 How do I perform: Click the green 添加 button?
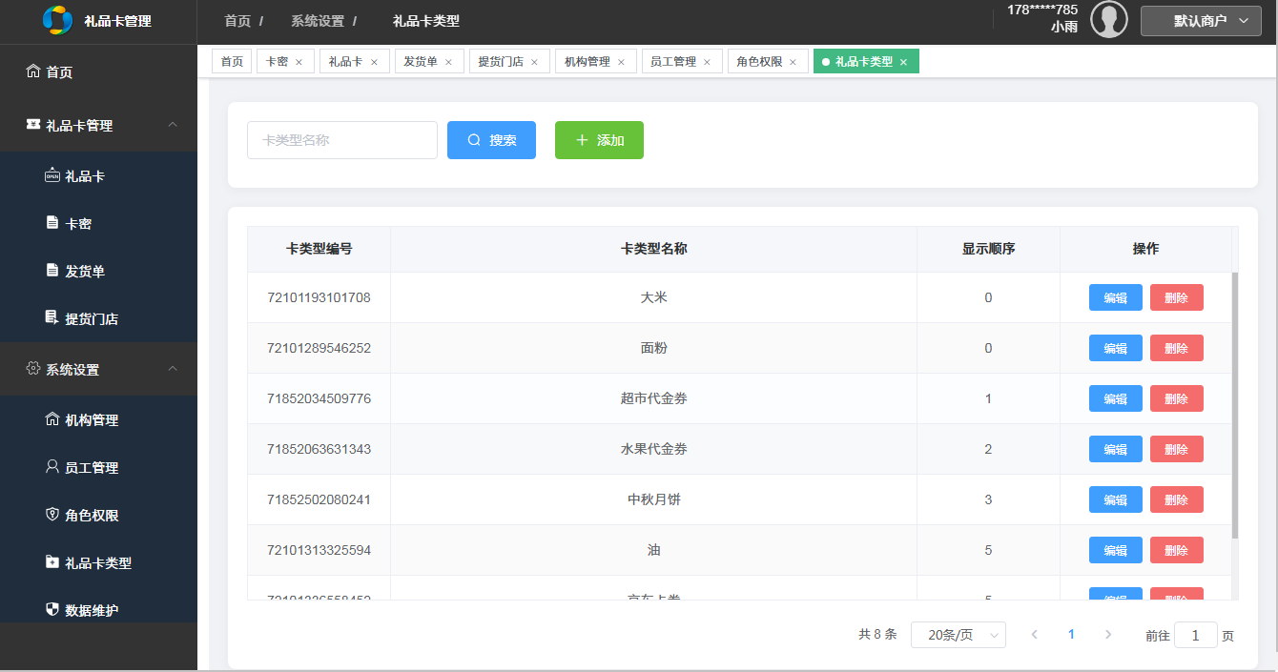coord(599,140)
